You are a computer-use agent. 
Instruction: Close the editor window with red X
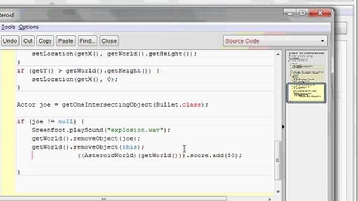pyautogui.click(x=320, y=13)
